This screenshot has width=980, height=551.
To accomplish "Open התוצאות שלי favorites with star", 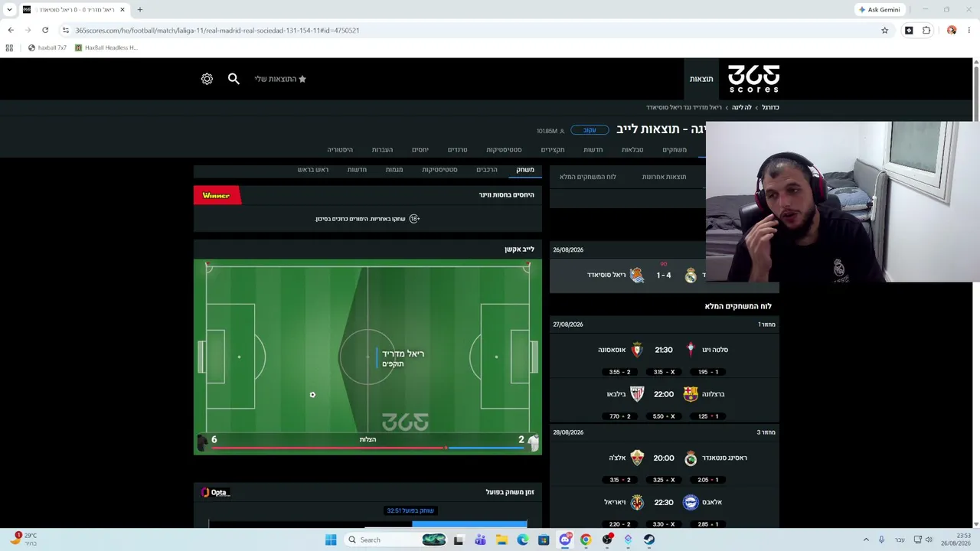I will click(280, 79).
